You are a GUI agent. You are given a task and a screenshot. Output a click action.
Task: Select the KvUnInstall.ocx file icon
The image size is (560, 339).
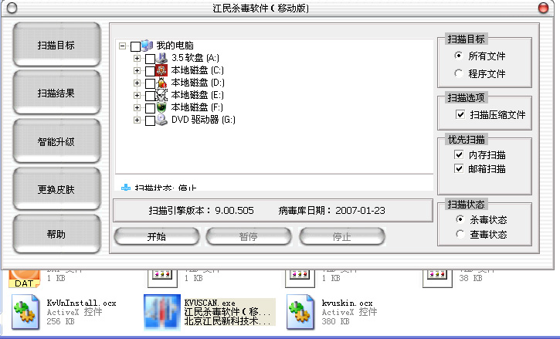point(25,312)
